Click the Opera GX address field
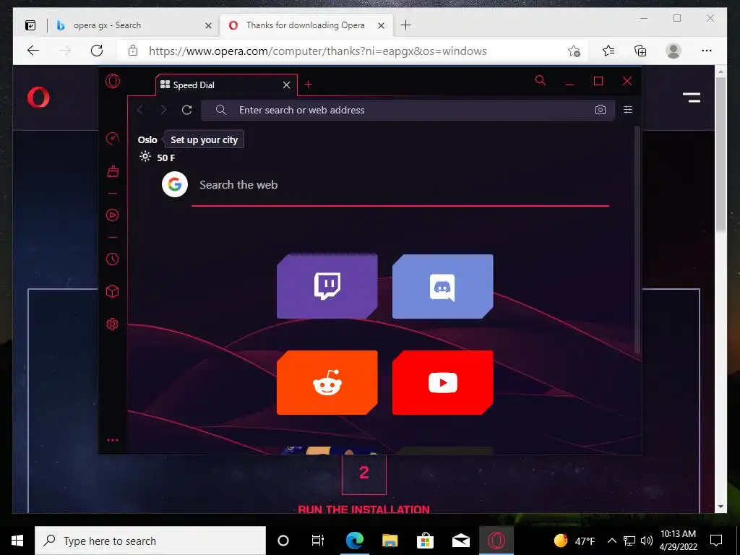The image size is (740, 555). coord(408,110)
